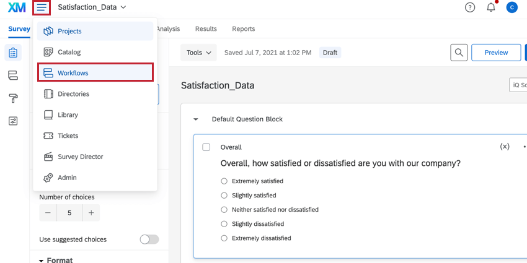Open the Survey flow sidebar icon
Image resolution: width=527 pixels, height=263 pixels.
pos(13,75)
